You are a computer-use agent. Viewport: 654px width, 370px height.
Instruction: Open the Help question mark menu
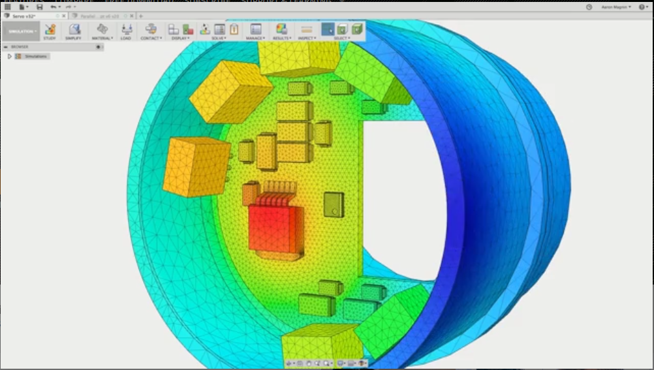coord(643,7)
